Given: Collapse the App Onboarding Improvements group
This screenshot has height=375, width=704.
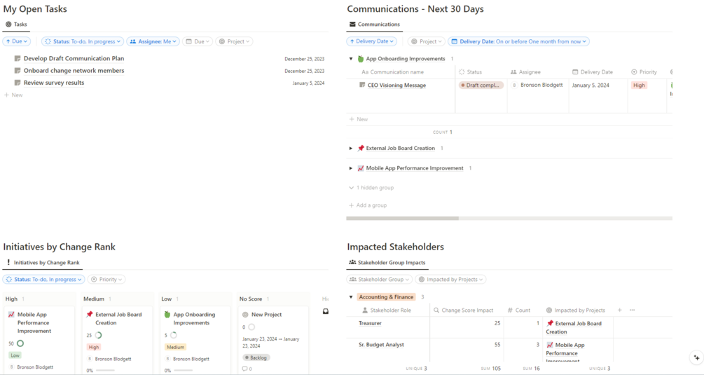Looking at the screenshot, I should (351, 59).
